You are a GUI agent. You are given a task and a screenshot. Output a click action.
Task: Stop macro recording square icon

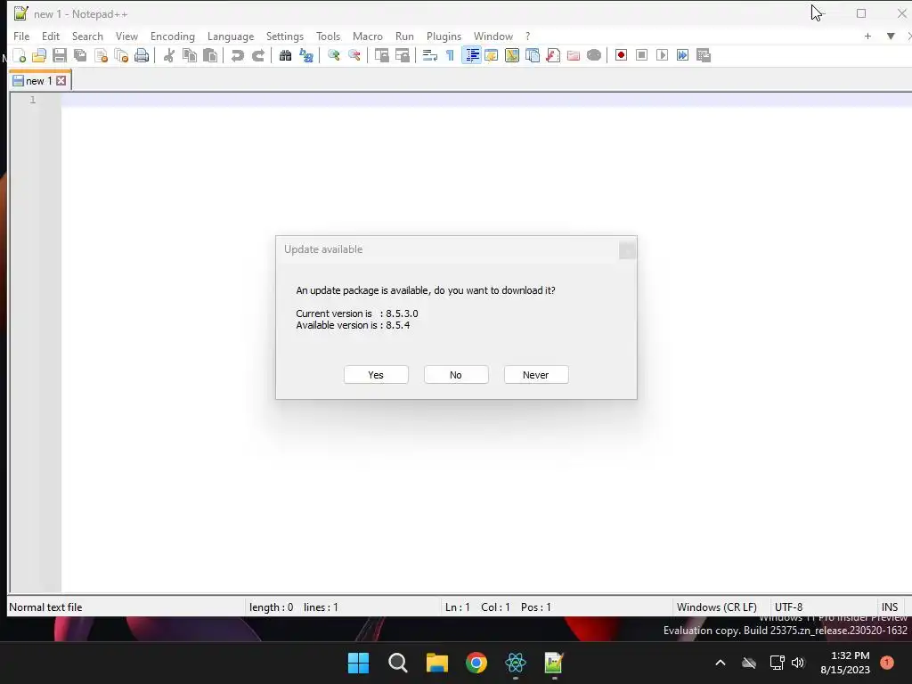point(641,55)
